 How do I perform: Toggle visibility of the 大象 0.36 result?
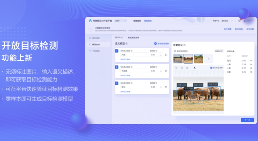(251, 72)
